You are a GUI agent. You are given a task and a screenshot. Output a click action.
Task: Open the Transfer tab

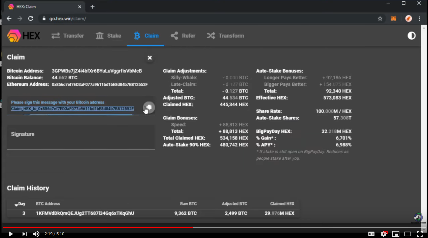[x=68, y=36]
